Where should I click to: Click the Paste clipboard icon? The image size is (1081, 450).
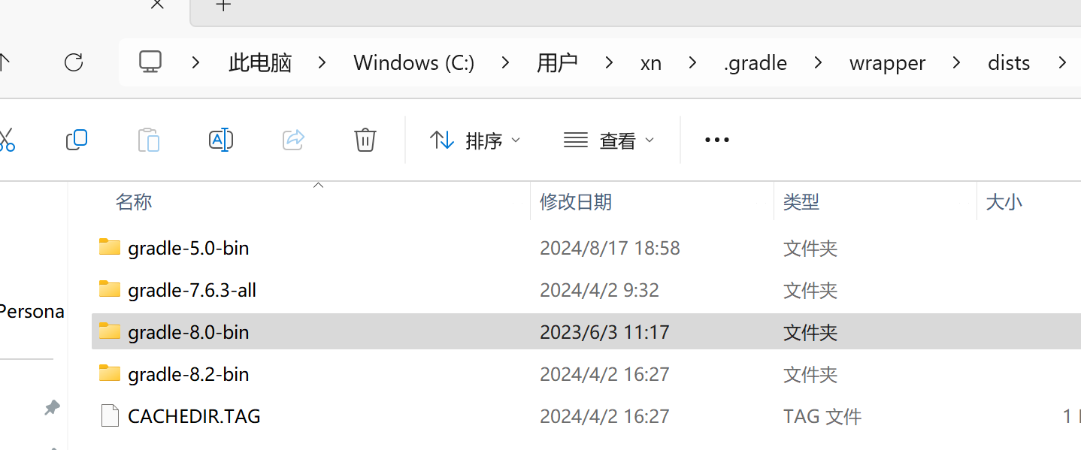pos(149,140)
